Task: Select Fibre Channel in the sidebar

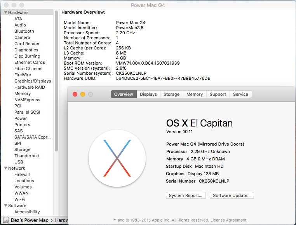Action: point(28,69)
